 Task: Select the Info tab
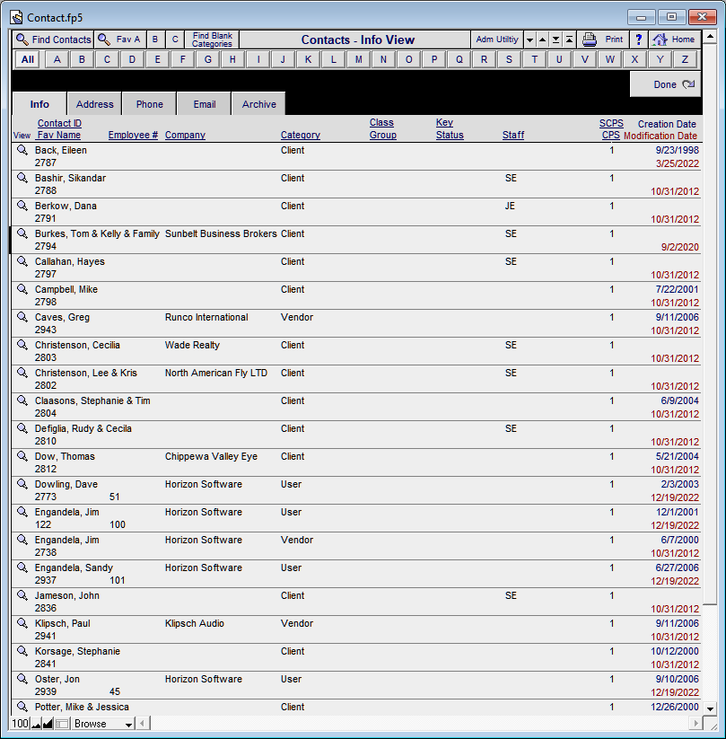point(39,104)
